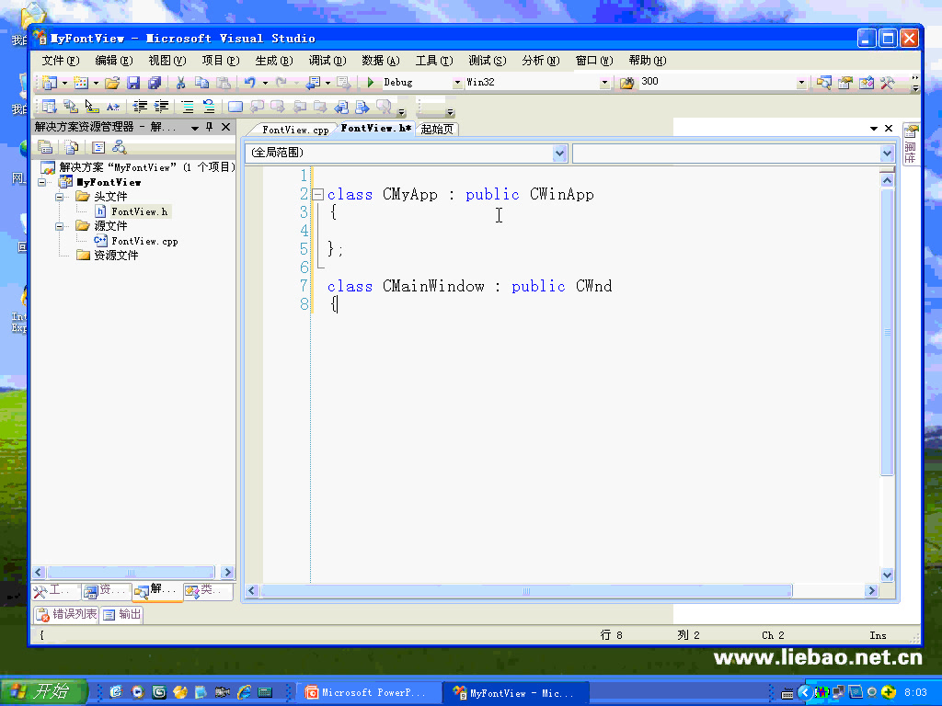Open the Toolbox hammer-wrench icon at top
The image size is (942, 706).
click(887, 83)
